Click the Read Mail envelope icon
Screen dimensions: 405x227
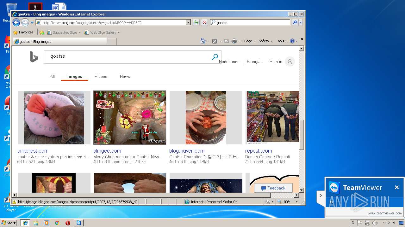[x=227, y=41]
